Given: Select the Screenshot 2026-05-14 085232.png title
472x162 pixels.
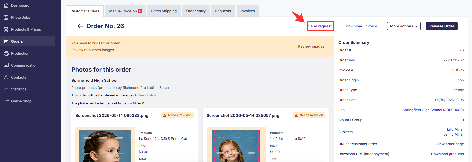Looking at the screenshot, I should [112, 115].
